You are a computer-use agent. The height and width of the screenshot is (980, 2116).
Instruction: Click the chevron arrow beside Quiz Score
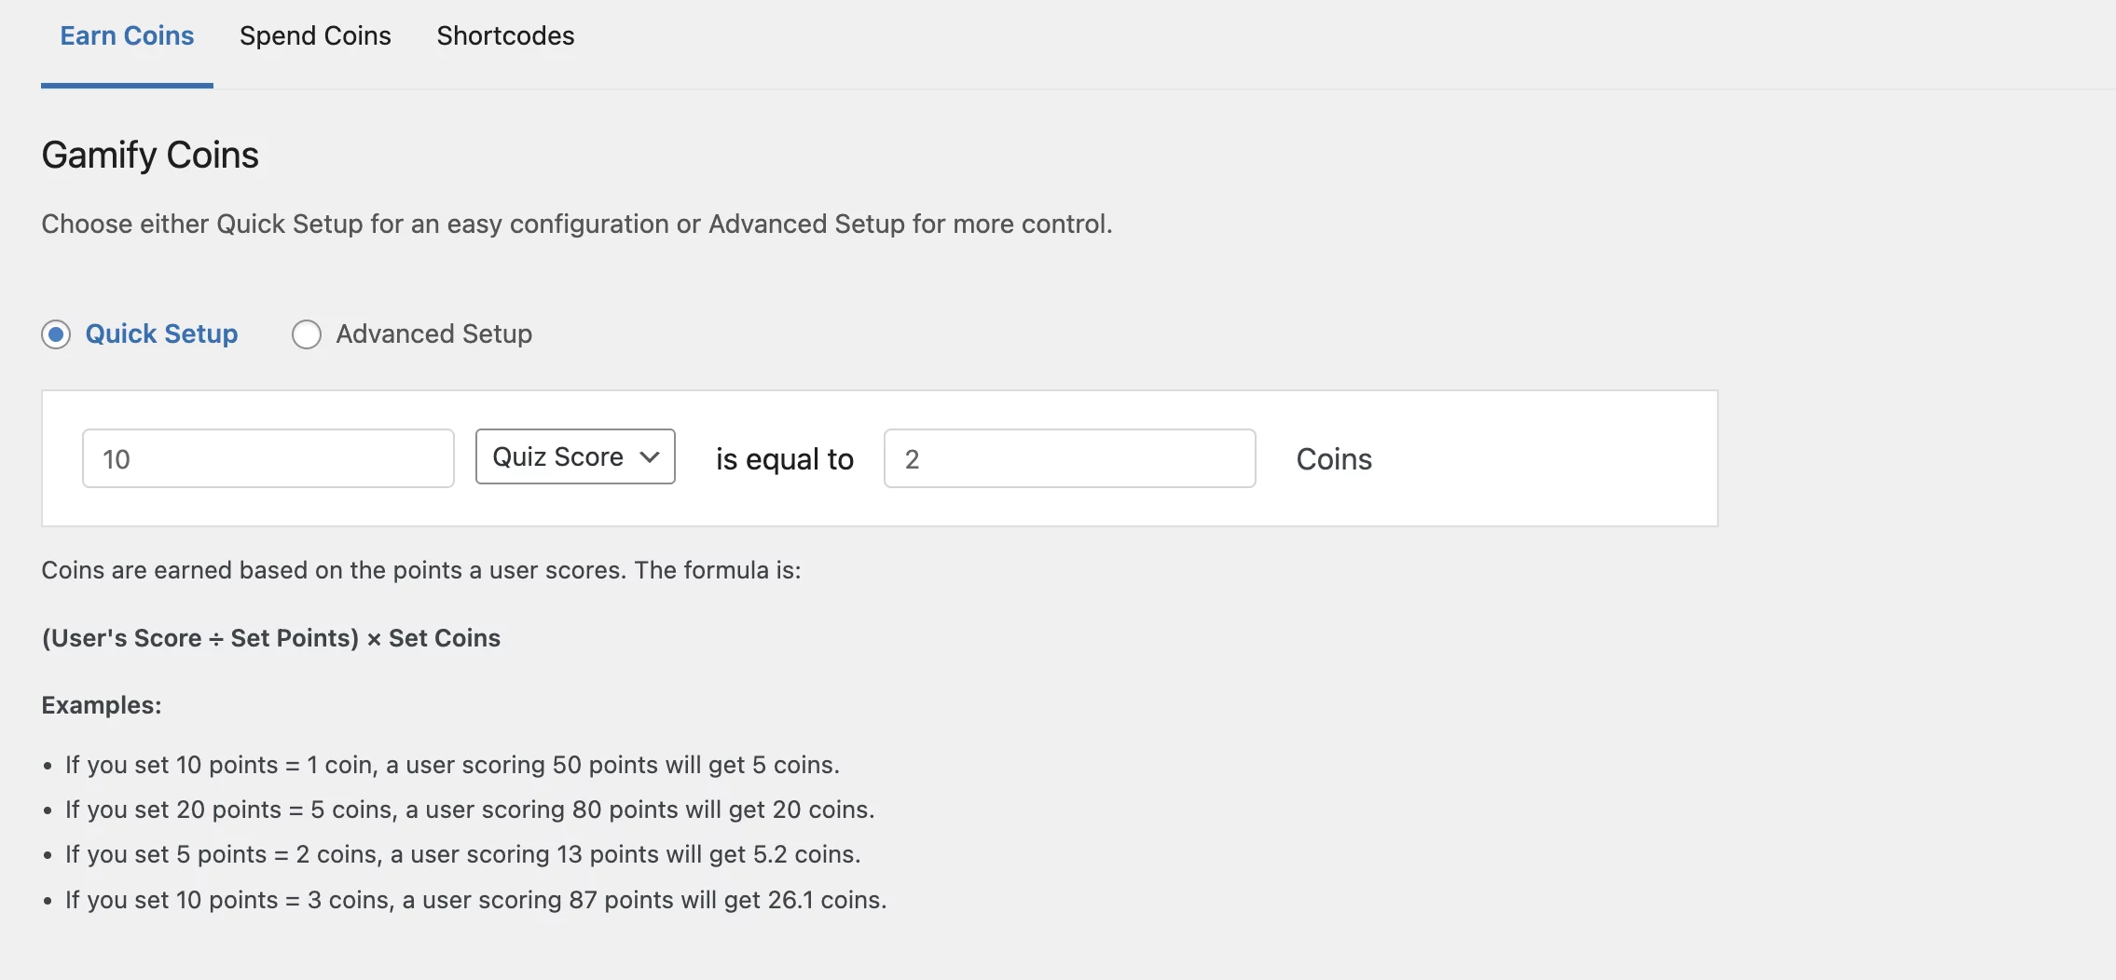(650, 456)
